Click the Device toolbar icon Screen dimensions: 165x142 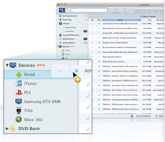coord(137,9)
